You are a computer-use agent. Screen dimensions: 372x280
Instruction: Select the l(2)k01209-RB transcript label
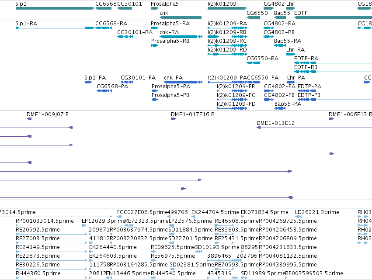coord(227,32)
